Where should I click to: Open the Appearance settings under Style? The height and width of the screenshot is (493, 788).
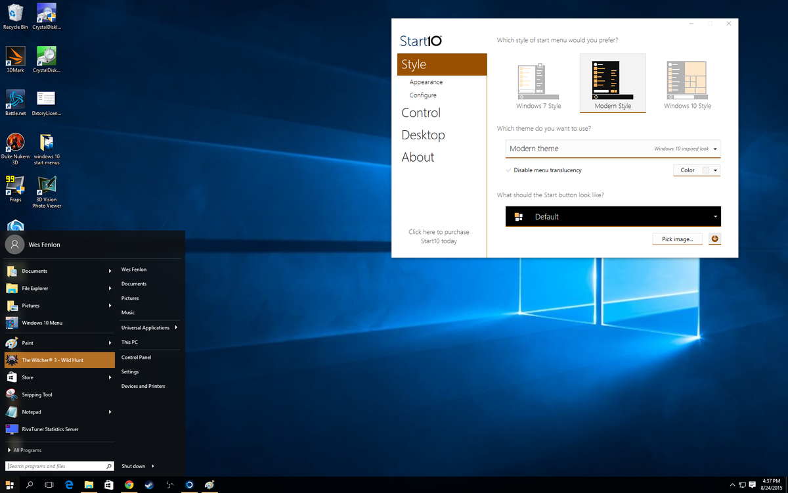tap(426, 82)
